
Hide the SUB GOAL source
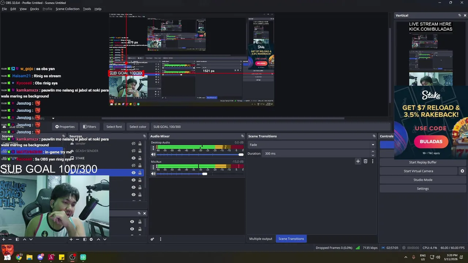[x=133, y=173]
